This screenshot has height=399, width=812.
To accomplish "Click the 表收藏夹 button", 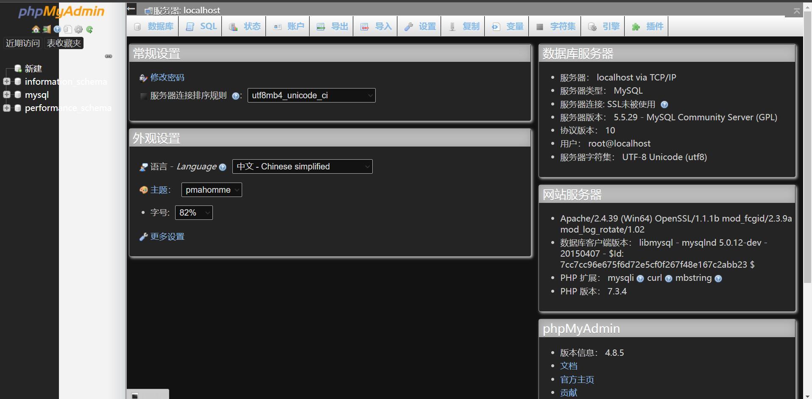I will pos(64,43).
